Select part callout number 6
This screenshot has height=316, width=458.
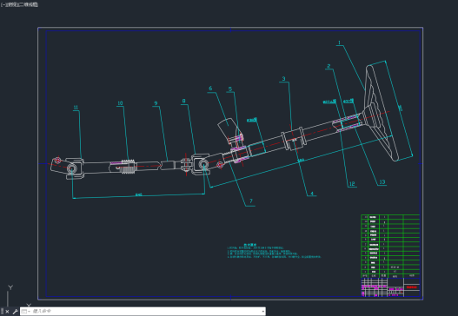[210, 89]
